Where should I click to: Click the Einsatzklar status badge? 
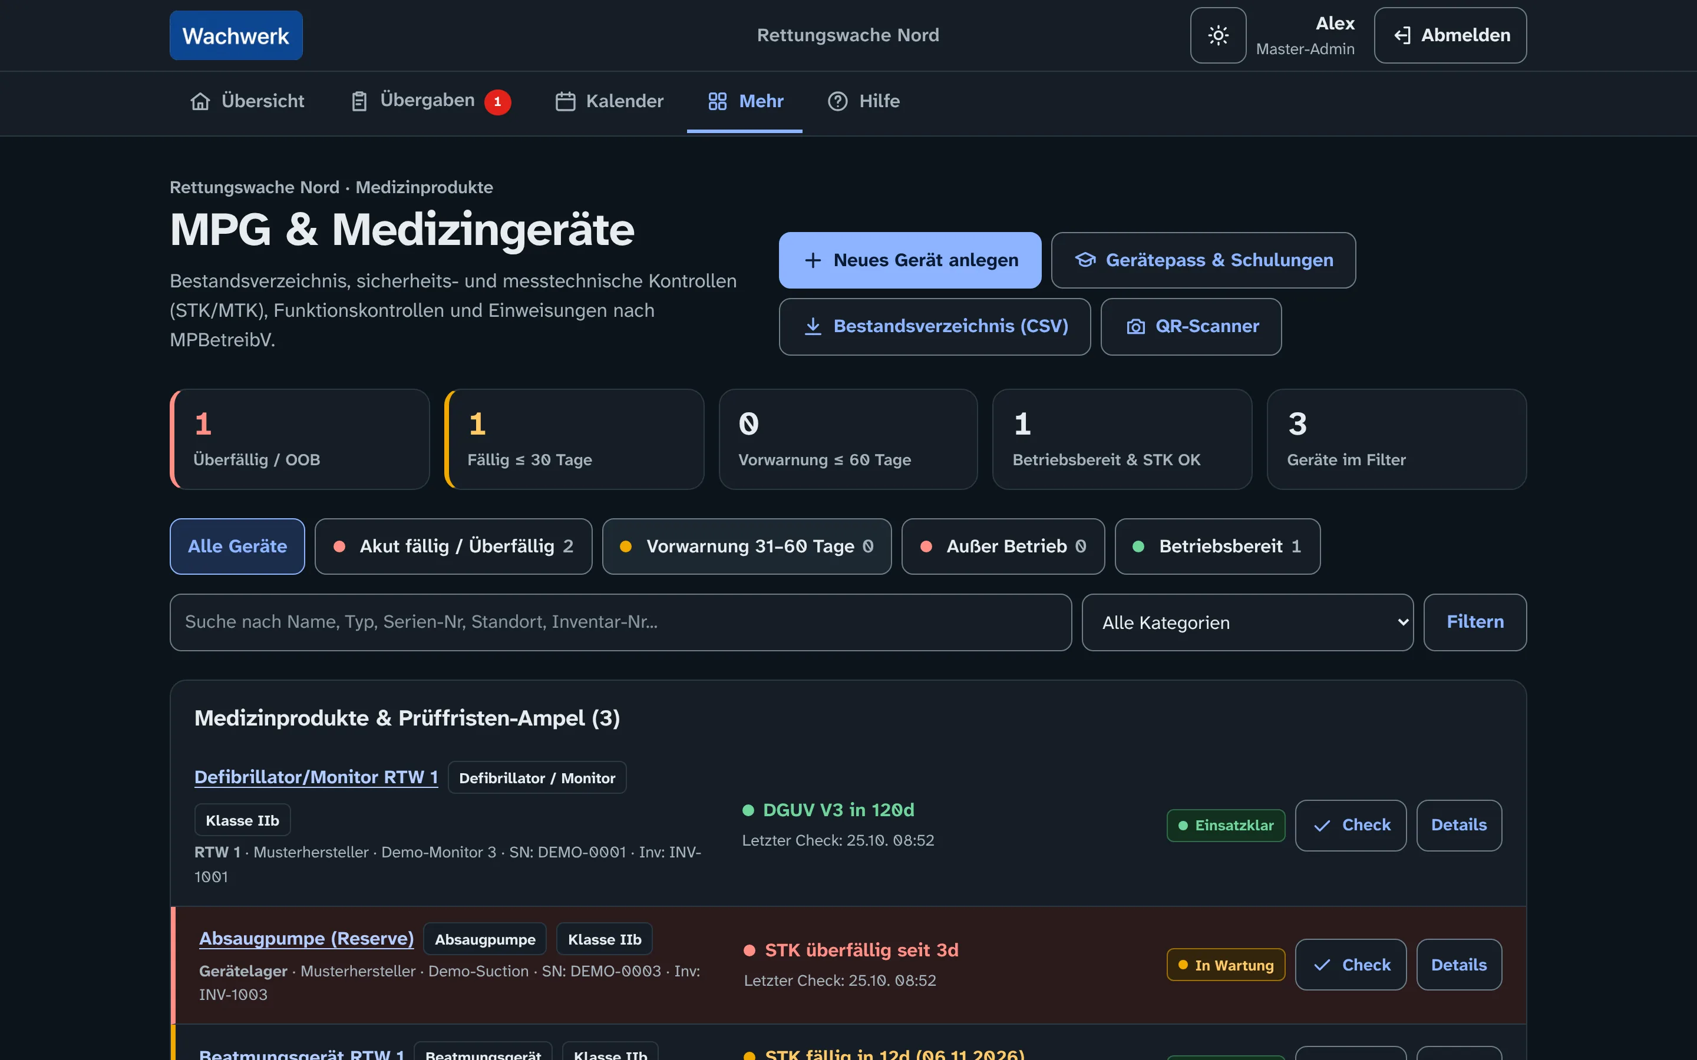click(x=1226, y=825)
